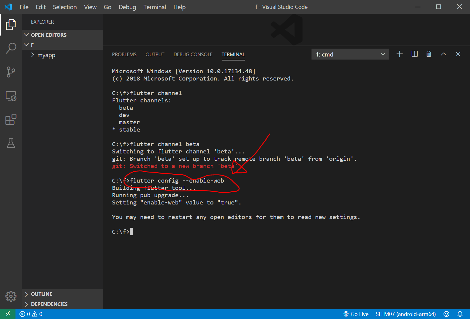Create a new terminal with plus icon
This screenshot has width=470, height=319.
(x=400, y=54)
